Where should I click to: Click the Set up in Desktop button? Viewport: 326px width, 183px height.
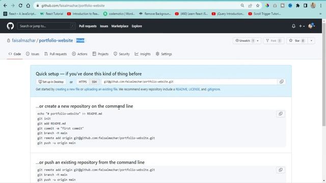(x=51, y=82)
